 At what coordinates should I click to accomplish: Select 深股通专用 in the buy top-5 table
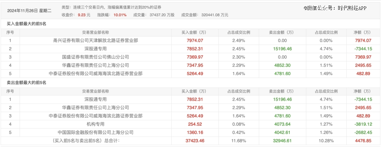(x=96, y=49)
